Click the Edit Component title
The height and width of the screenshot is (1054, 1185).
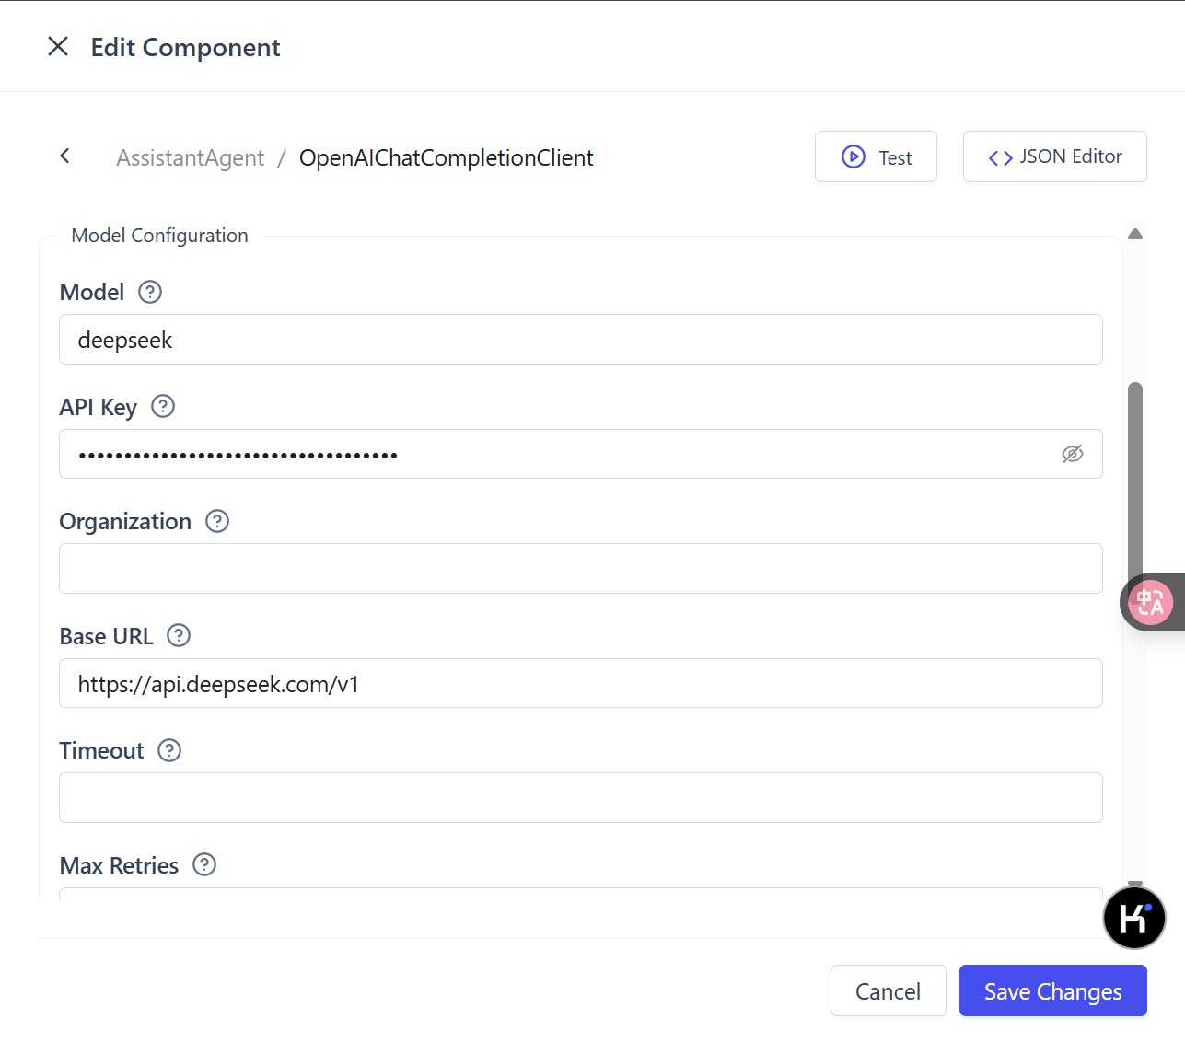185,47
